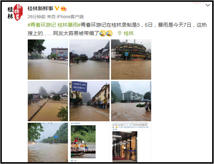
Task: Click the location pin icon before 桂林
Action: tap(119, 33)
